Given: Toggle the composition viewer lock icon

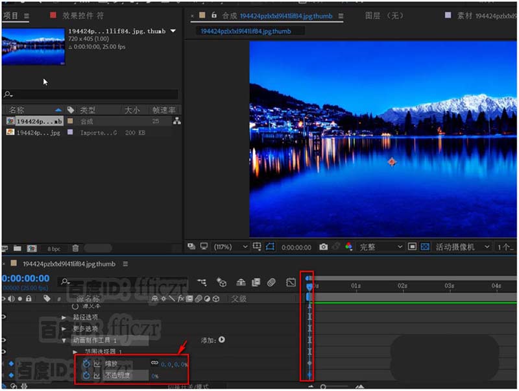Looking at the screenshot, I should (x=214, y=15).
